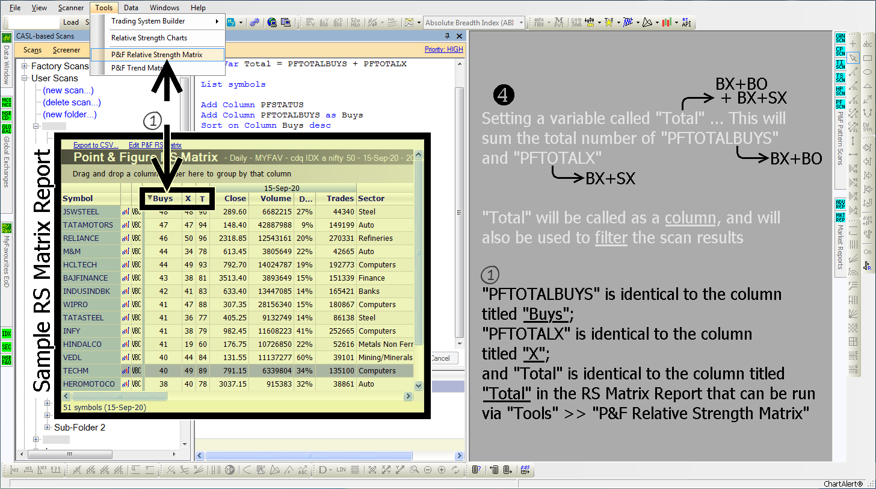Image resolution: width=876 pixels, height=489 pixels.
Task: Switch to the Screener tab
Action: click(66, 50)
